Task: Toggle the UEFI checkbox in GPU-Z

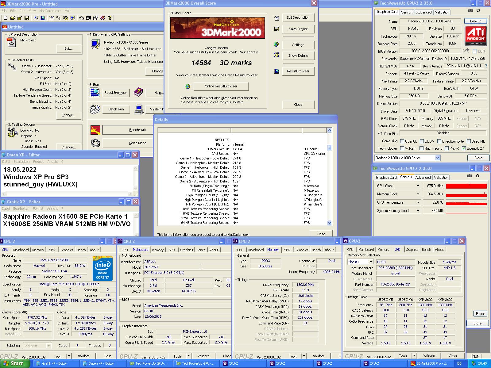Action: pyautogui.click(x=475, y=51)
